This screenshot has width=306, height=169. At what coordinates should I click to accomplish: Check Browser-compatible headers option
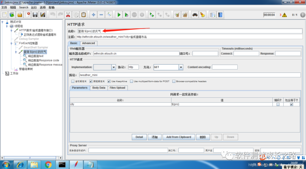pos(174,81)
